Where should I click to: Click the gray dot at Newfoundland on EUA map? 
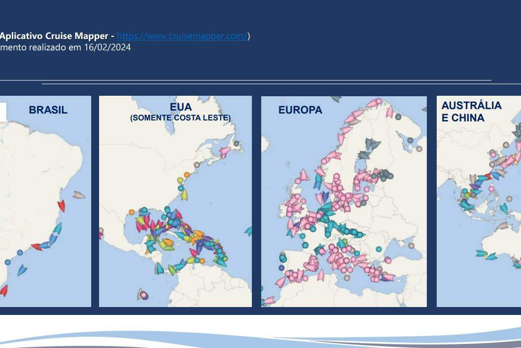pyautogui.click(x=236, y=143)
